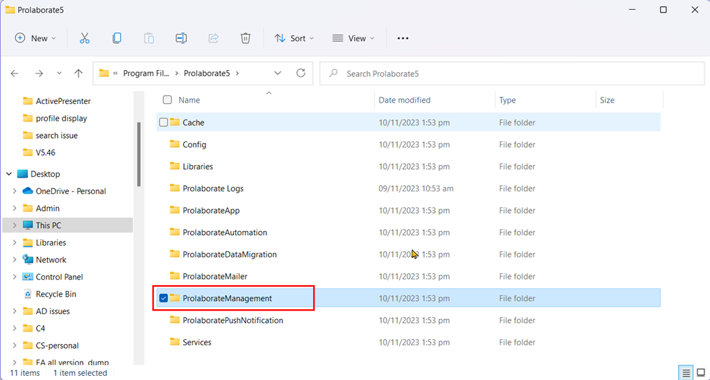Image resolution: width=710 pixels, height=380 pixels.
Task: Select search issue folder in sidebar
Action: click(57, 135)
